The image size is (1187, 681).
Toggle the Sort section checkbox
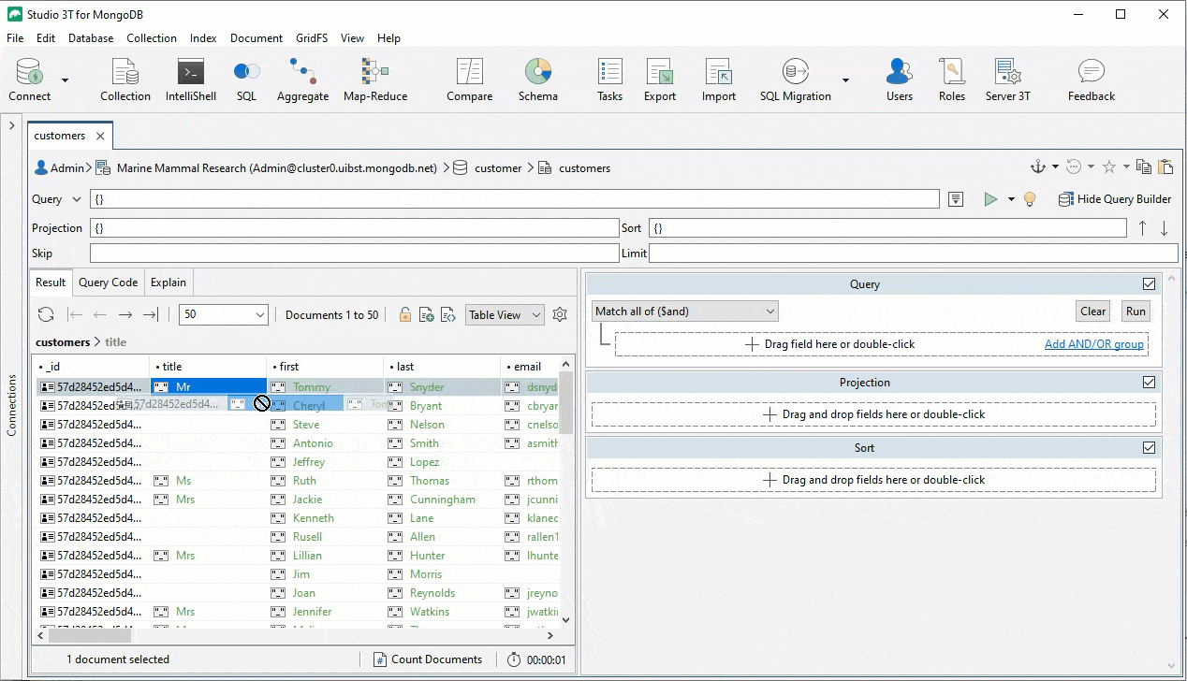click(1149, 448)
